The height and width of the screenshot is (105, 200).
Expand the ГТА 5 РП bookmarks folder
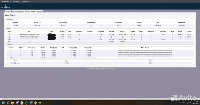17,2
